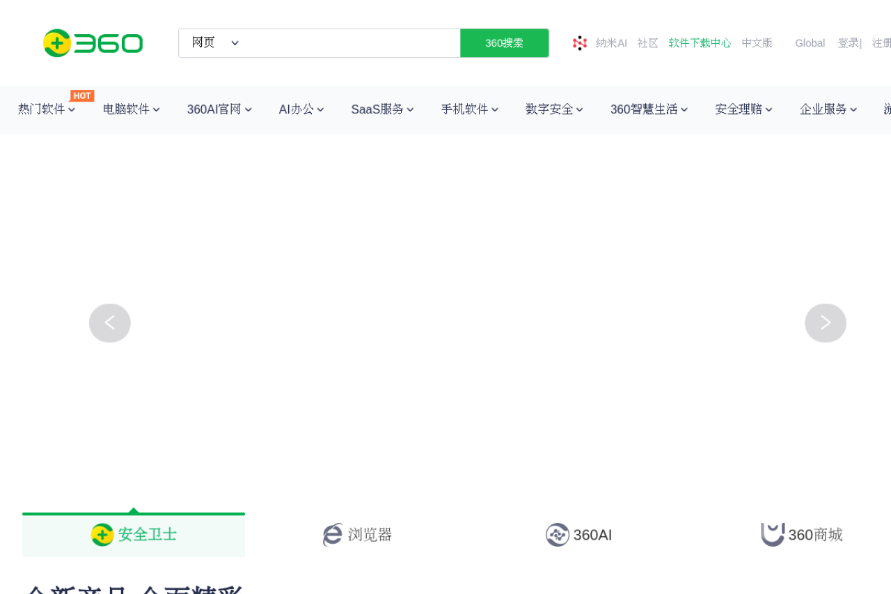Open the 网页 search type dropdown
The image size is (891, 594).
point(215,43)
